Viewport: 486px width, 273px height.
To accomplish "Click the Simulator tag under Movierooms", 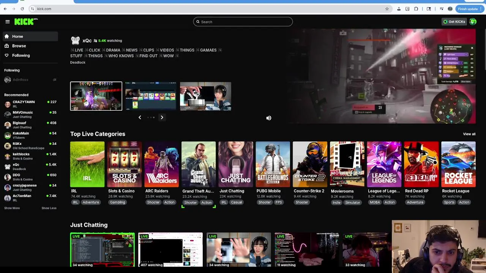I will coord(352,202).
